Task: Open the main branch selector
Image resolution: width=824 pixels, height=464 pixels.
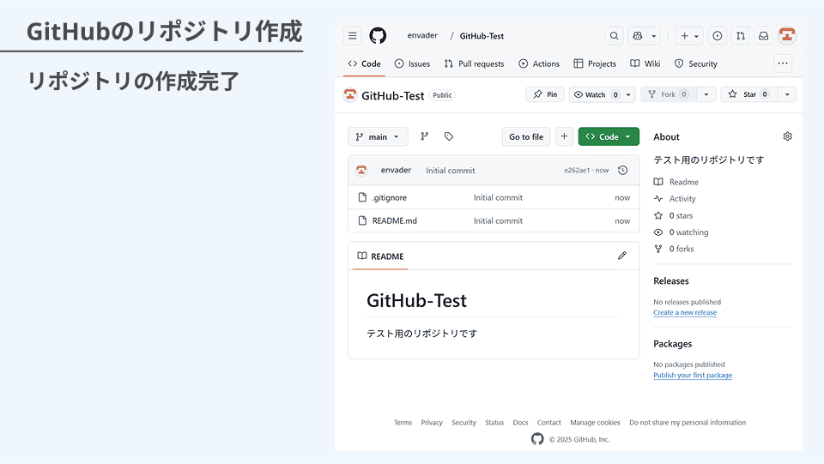Action: click(378, 136)
